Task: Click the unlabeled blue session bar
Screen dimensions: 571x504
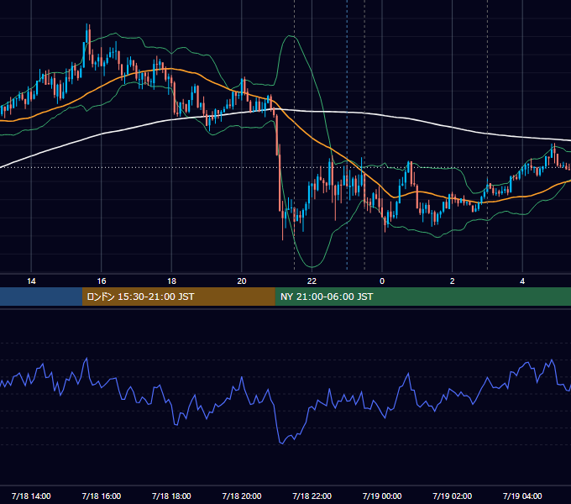Action: coord(41,297)
